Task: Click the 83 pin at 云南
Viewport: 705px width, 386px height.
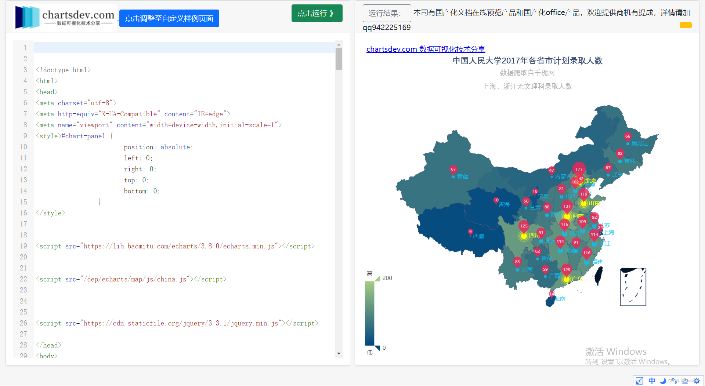Action: coord(517,262)
